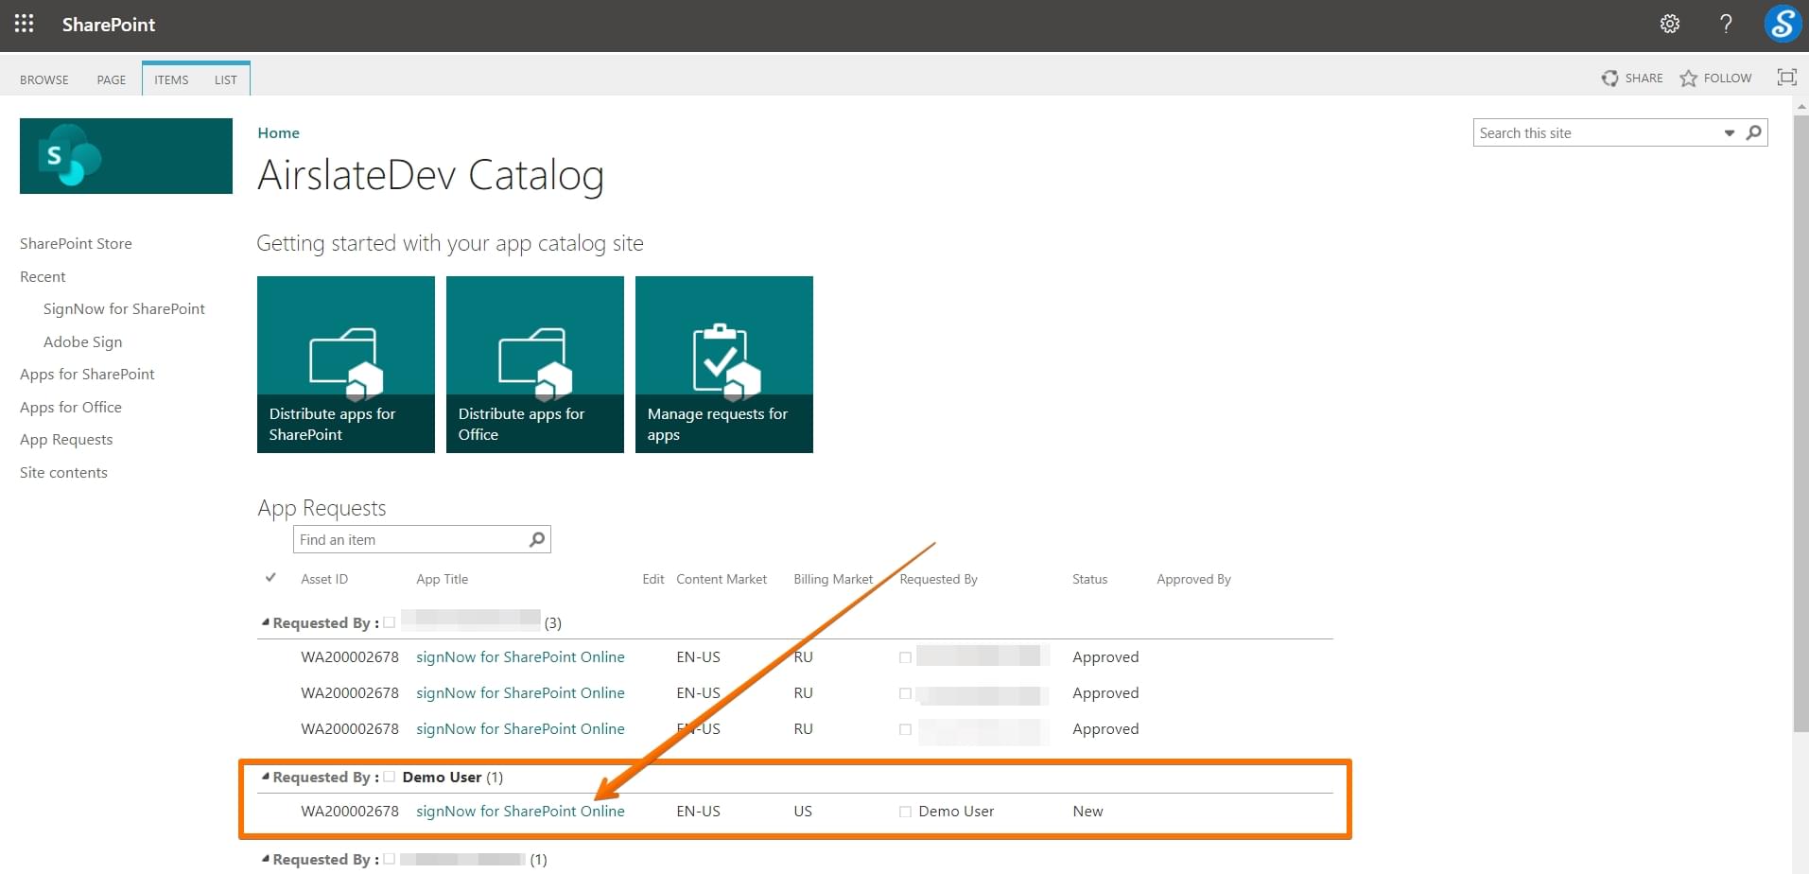Open third signNow for SharePoint Online approved request

pyautogui.click(x=520, y=729)
